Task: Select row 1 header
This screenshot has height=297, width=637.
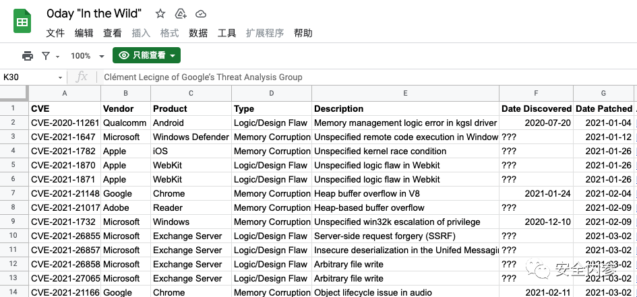Action: pyautogui.click(x=13, y=108)
